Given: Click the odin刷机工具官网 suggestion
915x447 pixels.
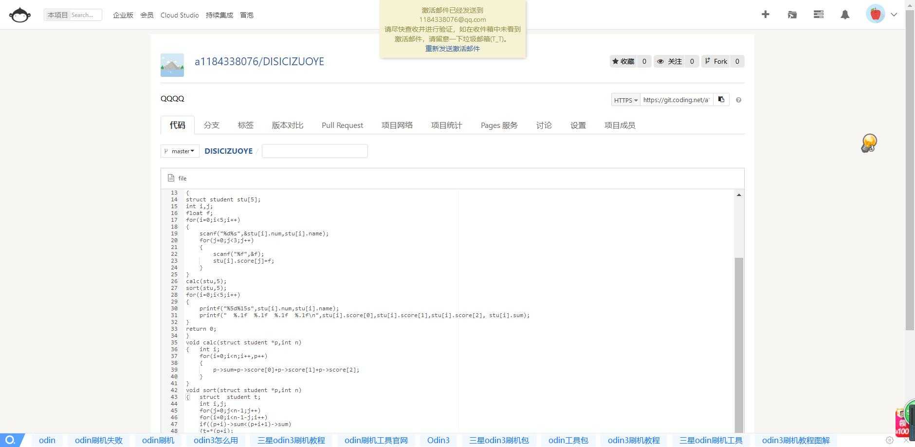Looking at the screenshot, I should point(376,440).
